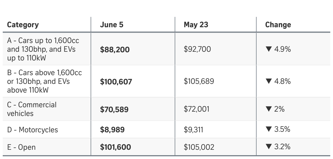Image resolution: width=333 pixels, height=159 pixels.
Task: Click the $101,600 price
Action: point(115,147)
